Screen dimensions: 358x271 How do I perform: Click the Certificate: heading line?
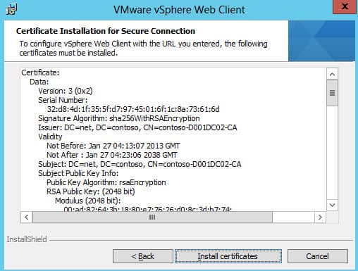(x=40, y=73)
